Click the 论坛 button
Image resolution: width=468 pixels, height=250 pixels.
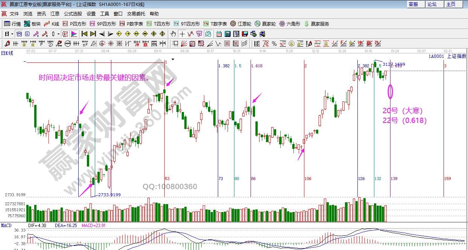click(x=432, y=4)
